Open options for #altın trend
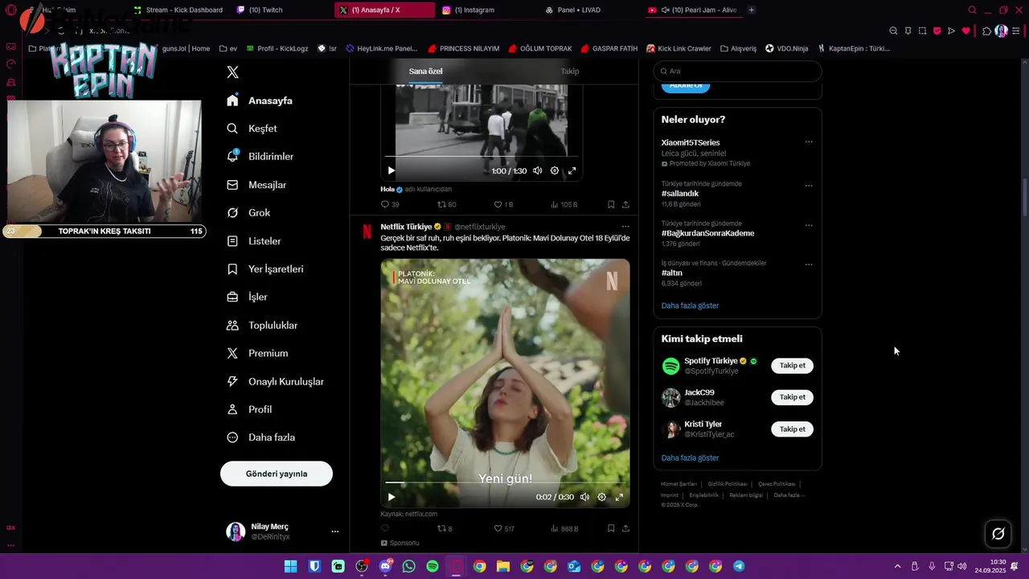 tap(809, 264)
